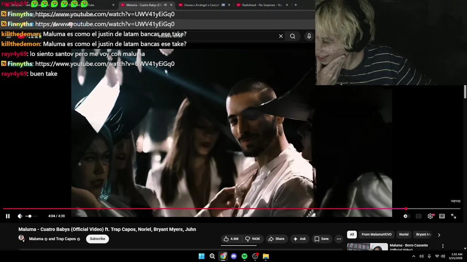467x262 pixels.
Task: Open Windows taskbar search
Action: [x=212, y=256]
